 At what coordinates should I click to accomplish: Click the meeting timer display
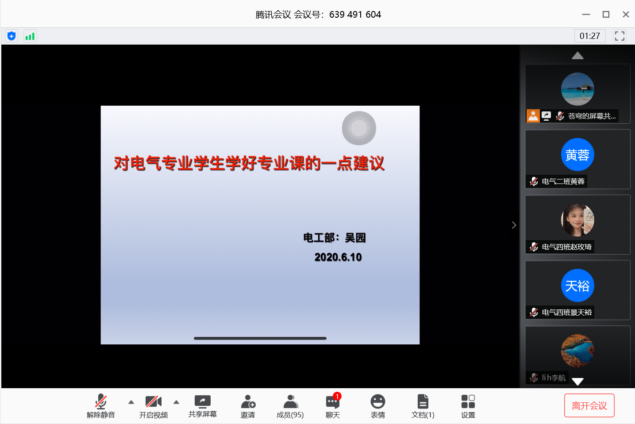coord(589,36)
